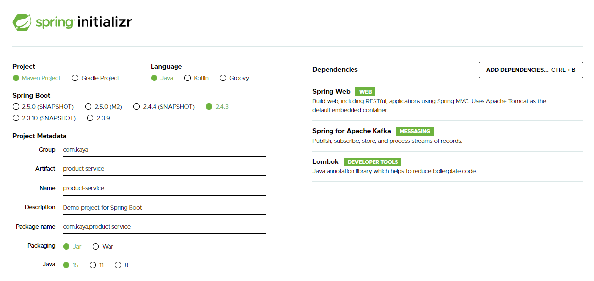Select Spring Boot 2.3.10 (SNAPSHOT)
The height and width of the screenshot is (281, 594).
44,118
